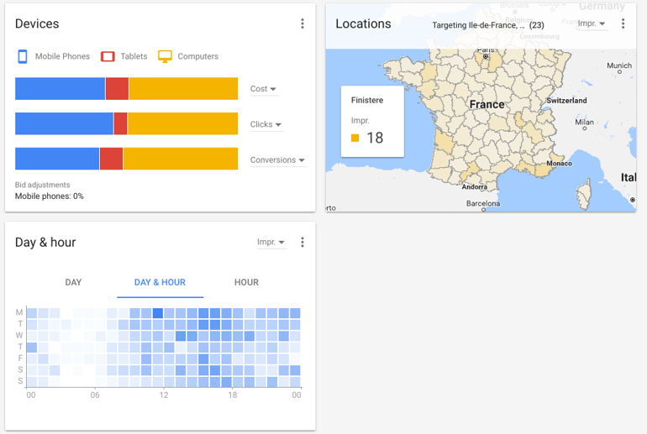The image size is (647, 434).
Task: Switch to the HOUR tab
Action: [246, 283]
